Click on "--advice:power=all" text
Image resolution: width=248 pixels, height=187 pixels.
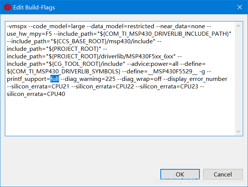point(153,64)
